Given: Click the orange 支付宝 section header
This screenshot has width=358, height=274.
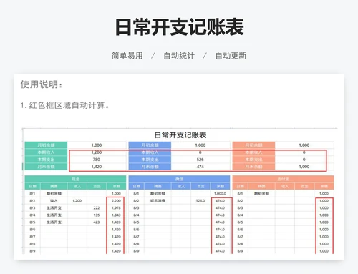Looking at the screenshot, I should (x=283, y=179).
